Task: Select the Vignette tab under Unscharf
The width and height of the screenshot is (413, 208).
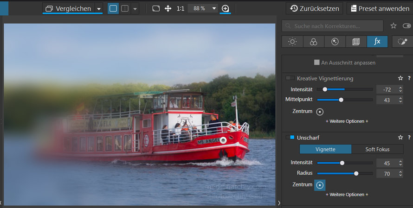Action: click(x=326, y=149)
